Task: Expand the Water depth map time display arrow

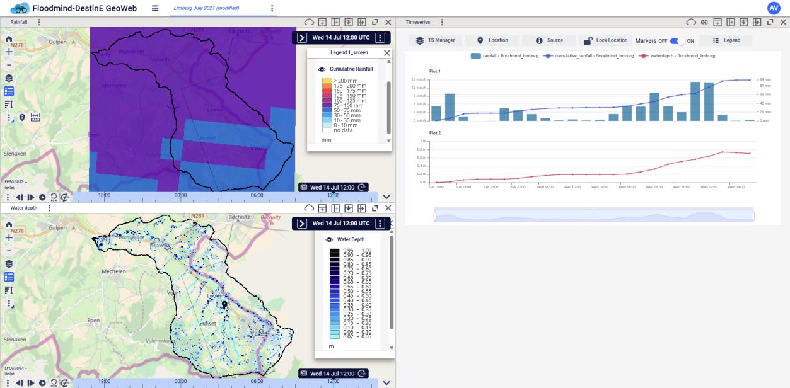Action: click(x=302, y=224)
